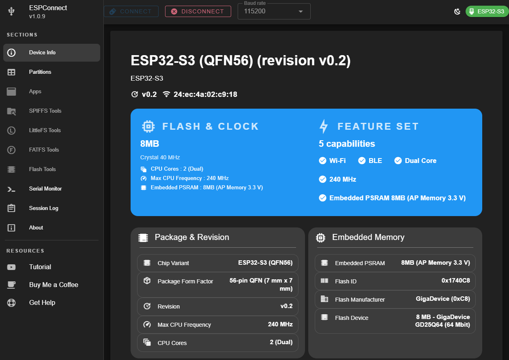
Task: Go to the About section
Action: pyautogui.click(x=36, y=228)
